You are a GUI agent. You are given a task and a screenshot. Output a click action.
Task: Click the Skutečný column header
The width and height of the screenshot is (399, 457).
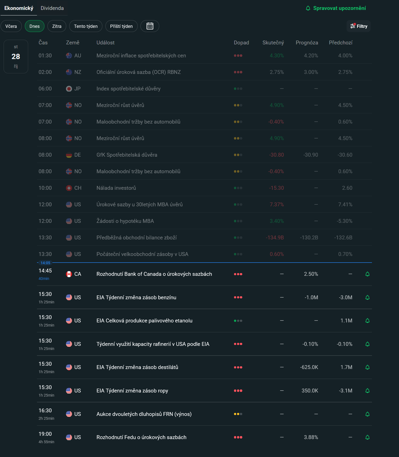pyautogui.click(x=273, y=42)
